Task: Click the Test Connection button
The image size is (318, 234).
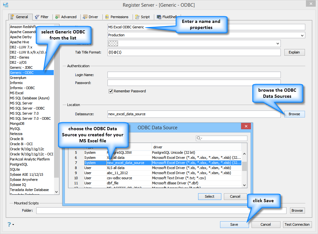Action: [x=297, y=224]
